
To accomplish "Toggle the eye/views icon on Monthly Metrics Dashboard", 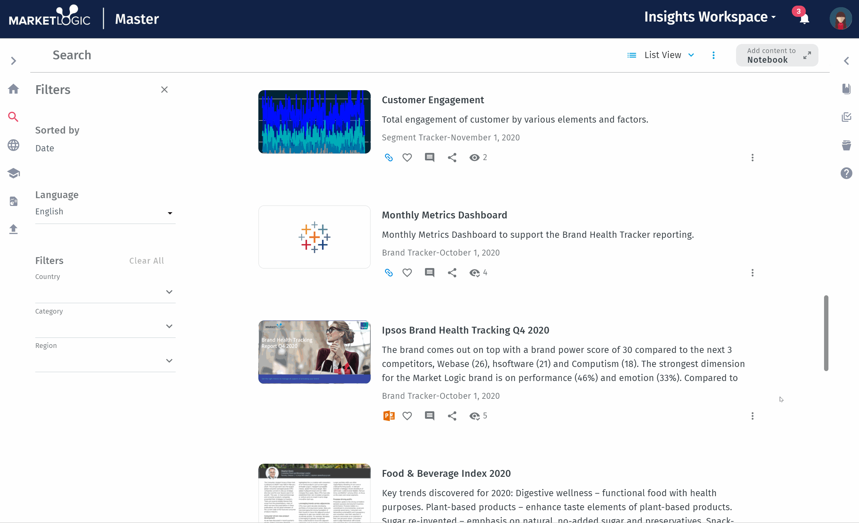I will [473, 272].
